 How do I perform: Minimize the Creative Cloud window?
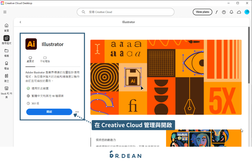click(x=229, y=3)
